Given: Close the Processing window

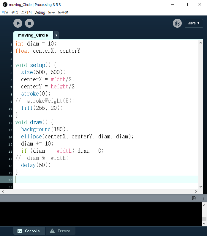Looking at the screenshot, I should point(200,4).
